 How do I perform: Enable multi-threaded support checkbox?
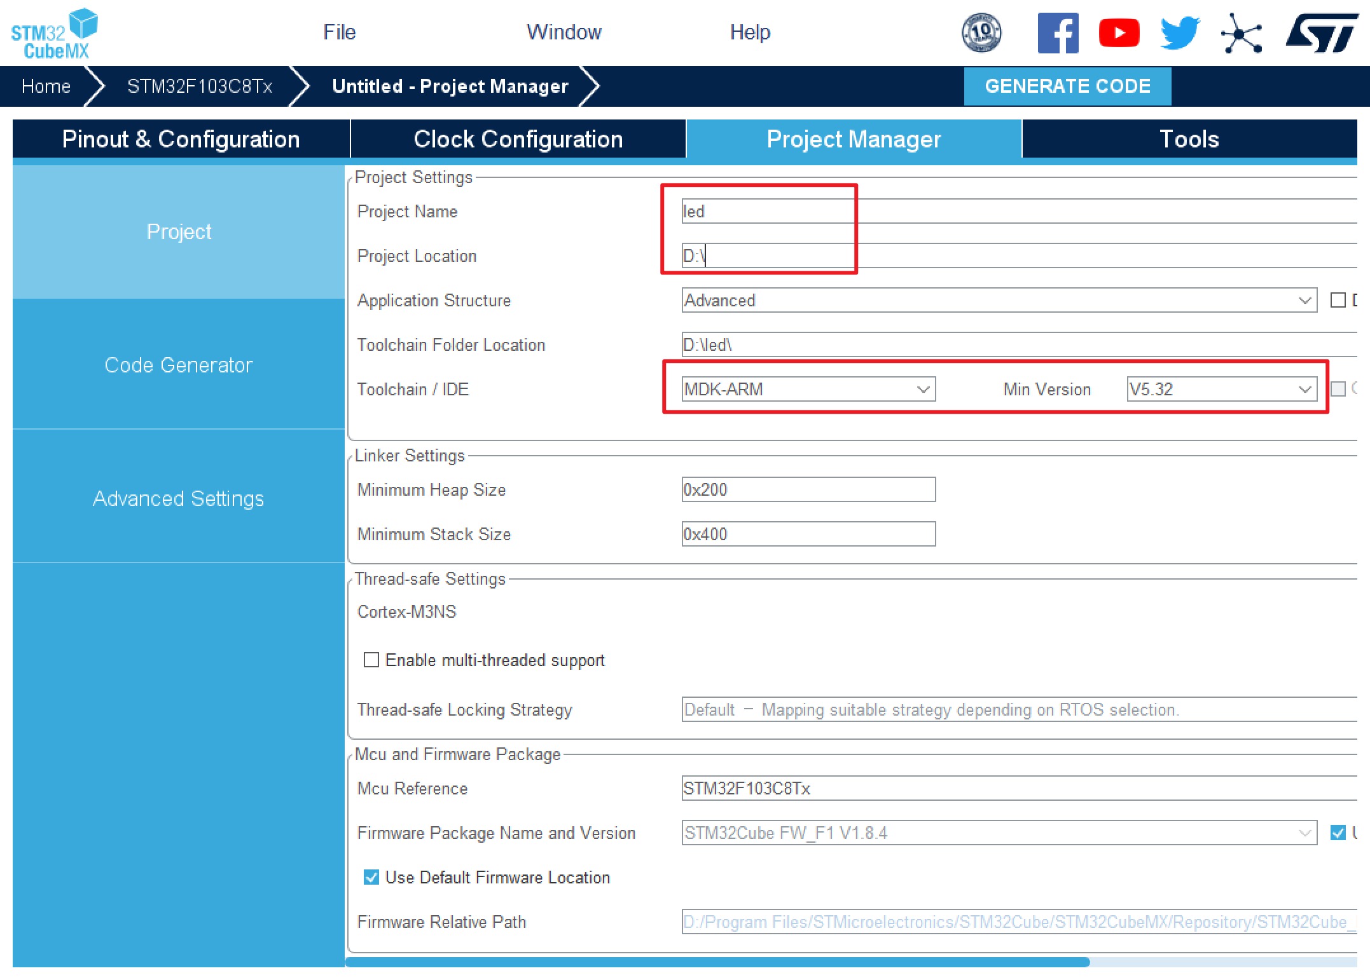[x=371, y=660]
